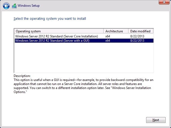Click divider between Architecture and Date modified headers
This screenshot has width=171, height=128.
tap(128, 31)
